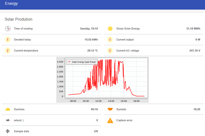Viewport: 205px width, 136px height.
Task: Click the return( ) label
Action: (x=19, y=120)
